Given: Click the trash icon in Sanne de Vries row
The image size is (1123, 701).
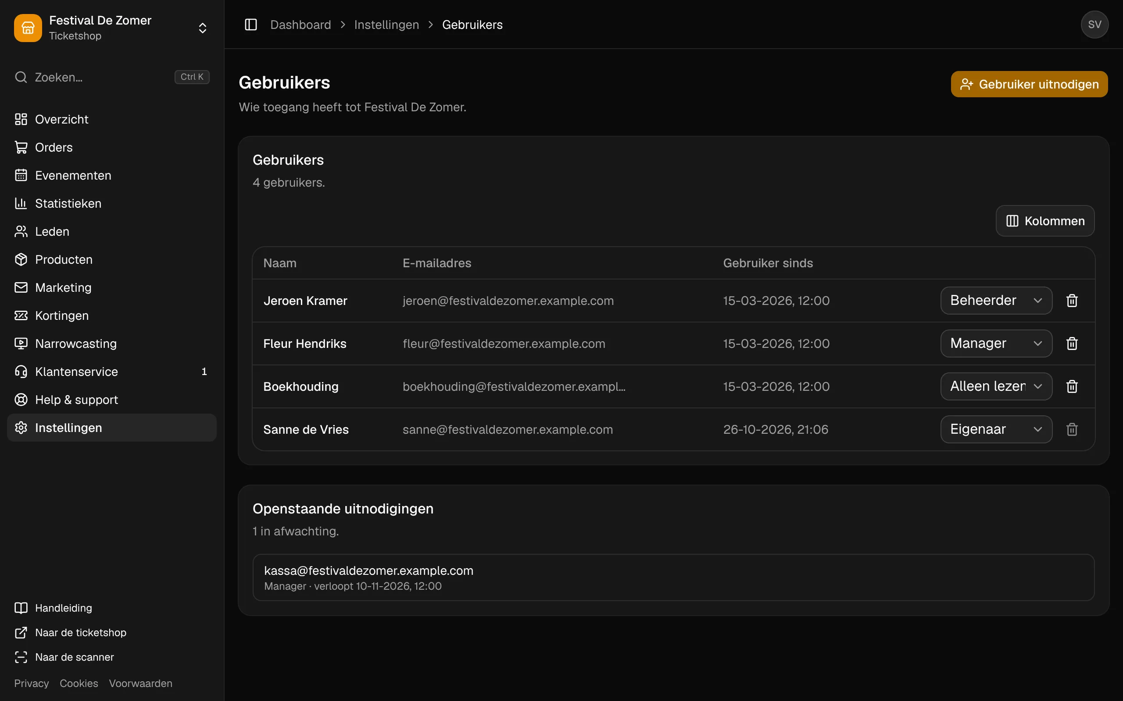Looking at the screenshot, I should tap(1072, 429).
